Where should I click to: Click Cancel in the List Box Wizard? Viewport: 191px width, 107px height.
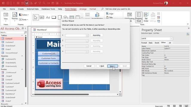[89, 66]
